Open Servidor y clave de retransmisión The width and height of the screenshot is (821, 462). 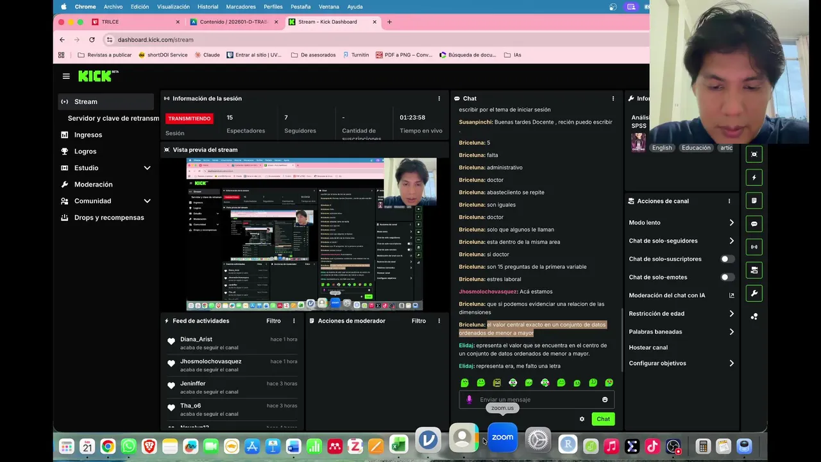click(x=114, y=118)
